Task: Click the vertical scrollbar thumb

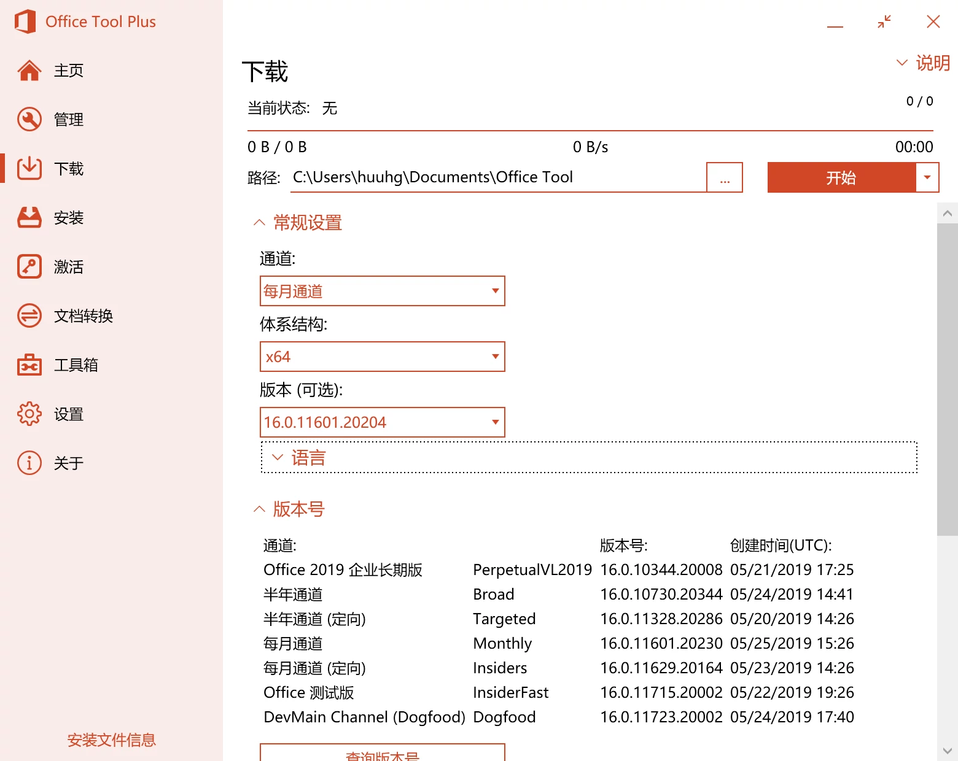Action: pyautogui.click(x=947, y=379)
